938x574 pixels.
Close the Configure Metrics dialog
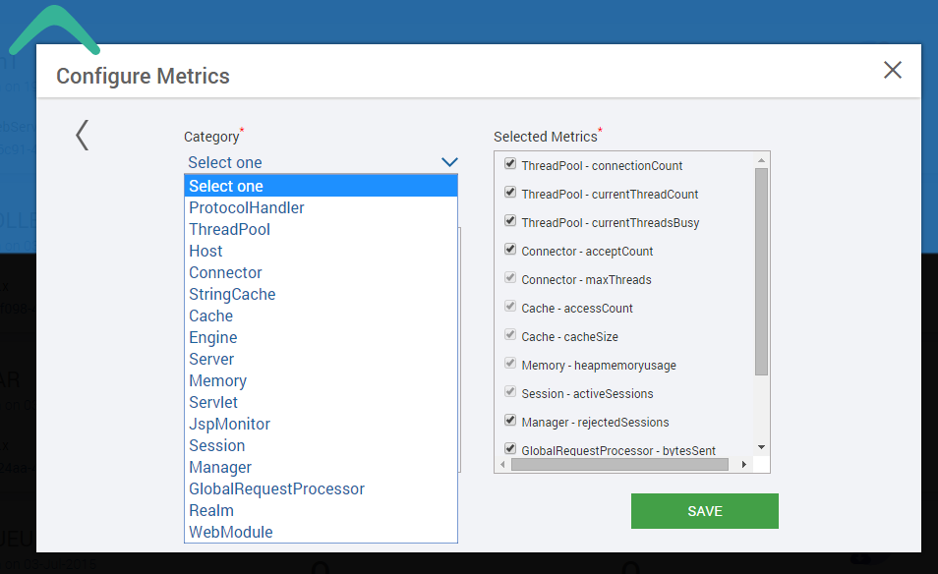[892, 70]
